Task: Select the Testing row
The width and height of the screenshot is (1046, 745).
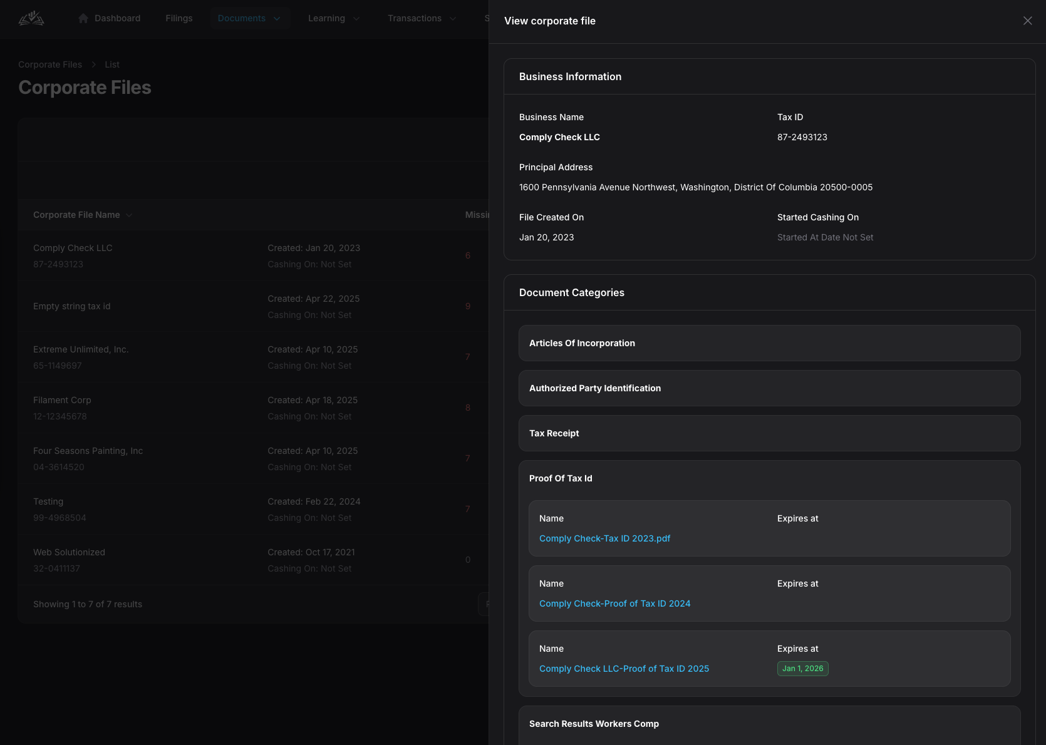Action: click(253, 509)
